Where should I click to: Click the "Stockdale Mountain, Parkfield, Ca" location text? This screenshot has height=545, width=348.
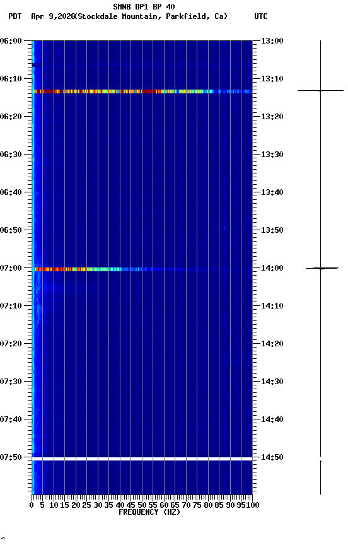[151, 16]
